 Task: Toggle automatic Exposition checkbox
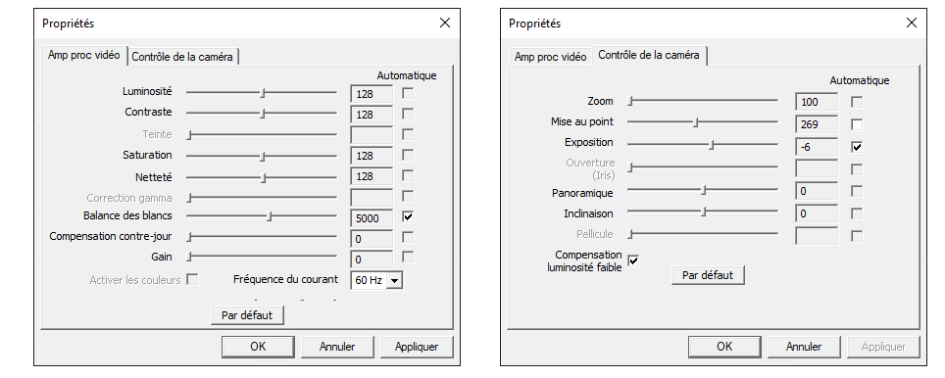857,146
